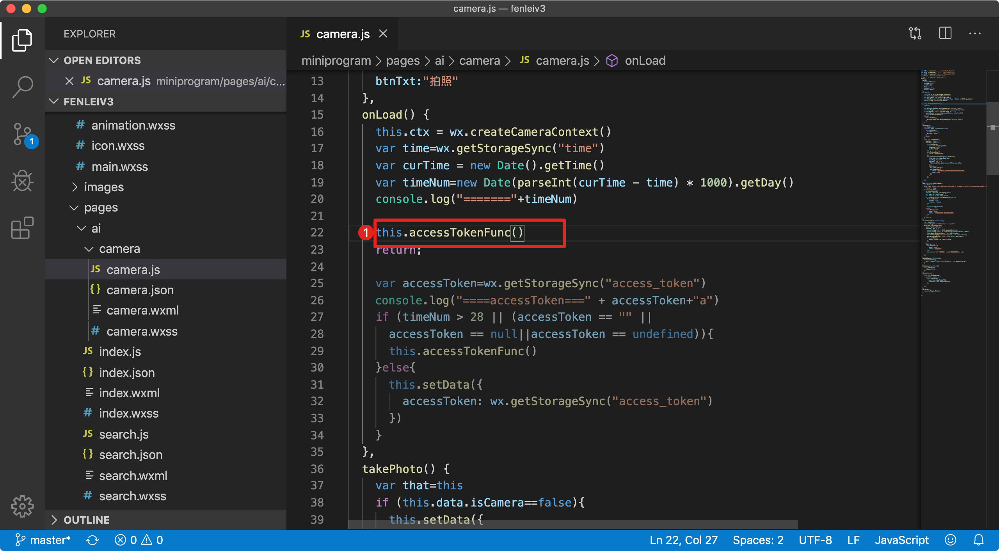The width and height of the screenshot is (999, 551).
Task: Open the Run and Debug view
Action: (23, 181)
